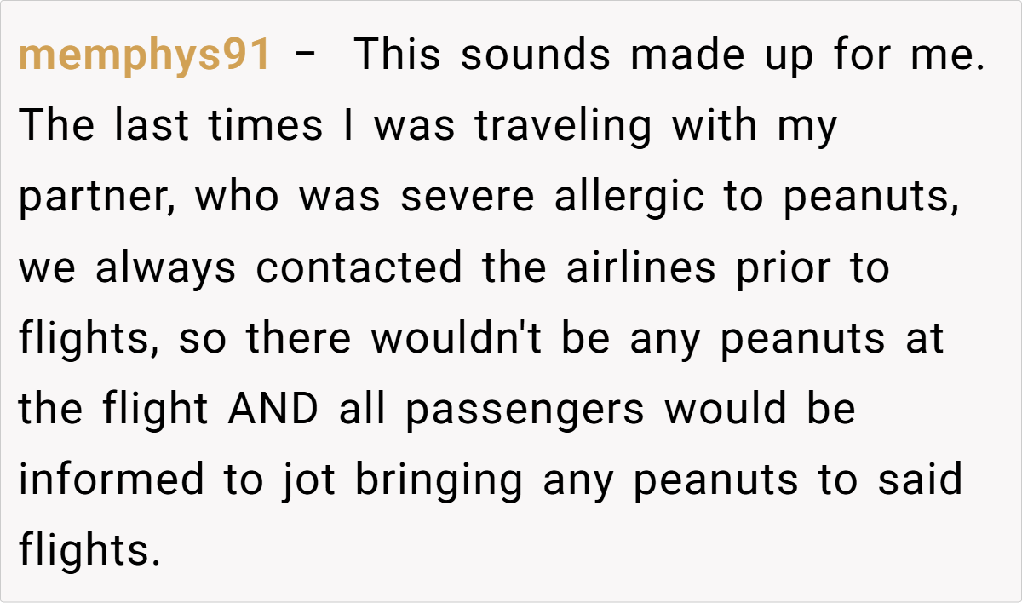
Task: Click the word 'traveling' in the comment
Action: [563, 127]
